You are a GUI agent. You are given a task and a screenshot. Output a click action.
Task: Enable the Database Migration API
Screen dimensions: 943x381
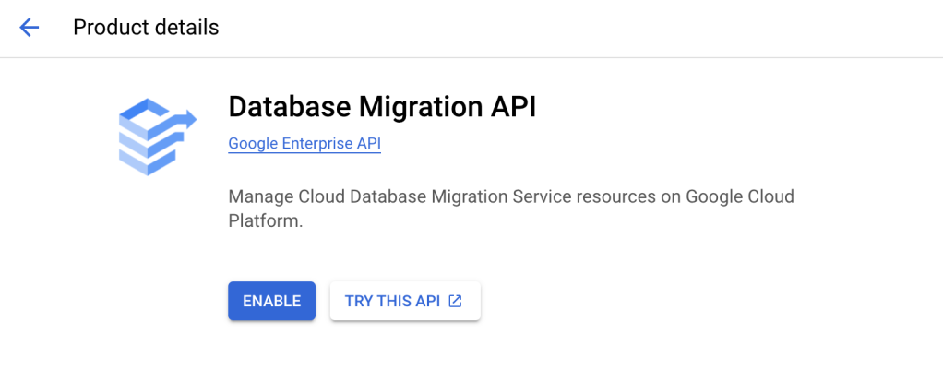pos(271,301)
